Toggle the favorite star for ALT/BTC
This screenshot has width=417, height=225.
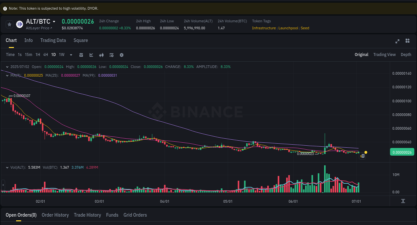click(x=9, y=24)
